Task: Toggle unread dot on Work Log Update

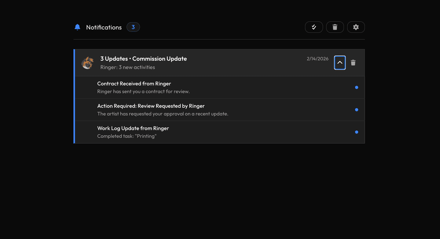Action: [356, 132]
